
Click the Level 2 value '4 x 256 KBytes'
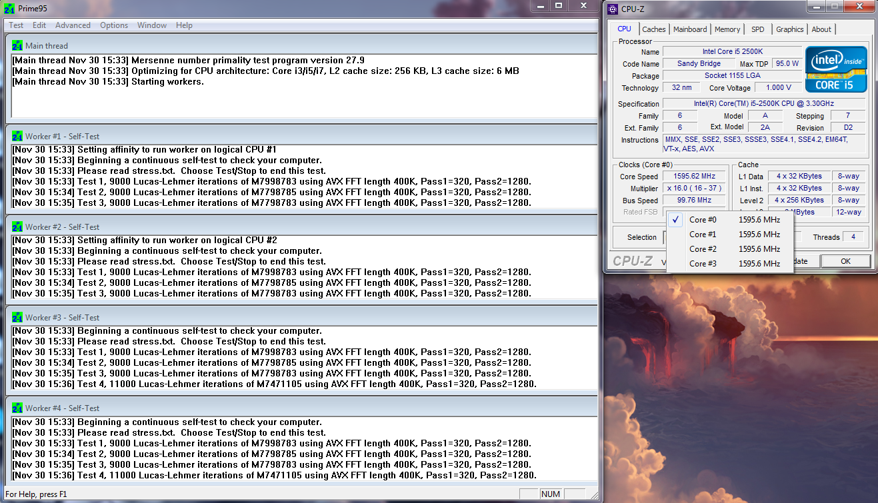pos(799,201)
